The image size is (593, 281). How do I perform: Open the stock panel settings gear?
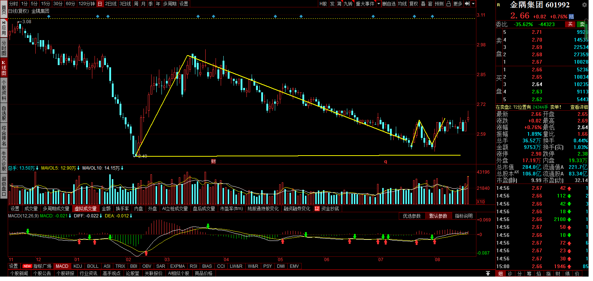(584, 5)
